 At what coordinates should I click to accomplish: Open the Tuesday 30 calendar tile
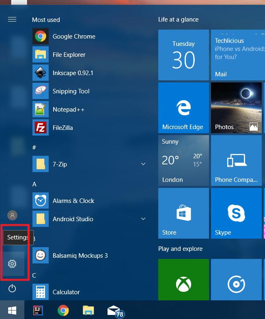coord(184,55)
